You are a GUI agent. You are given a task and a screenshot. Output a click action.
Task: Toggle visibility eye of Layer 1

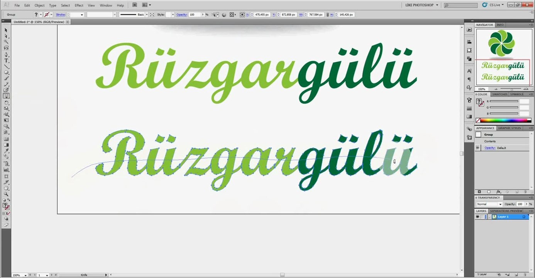click(477, 217)
